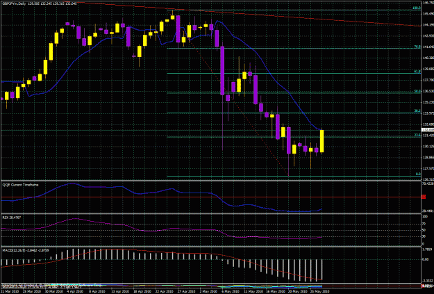434x294 pixels.
Task: Select the 23.6 Fibonacci level label
Action: point(417,135)
